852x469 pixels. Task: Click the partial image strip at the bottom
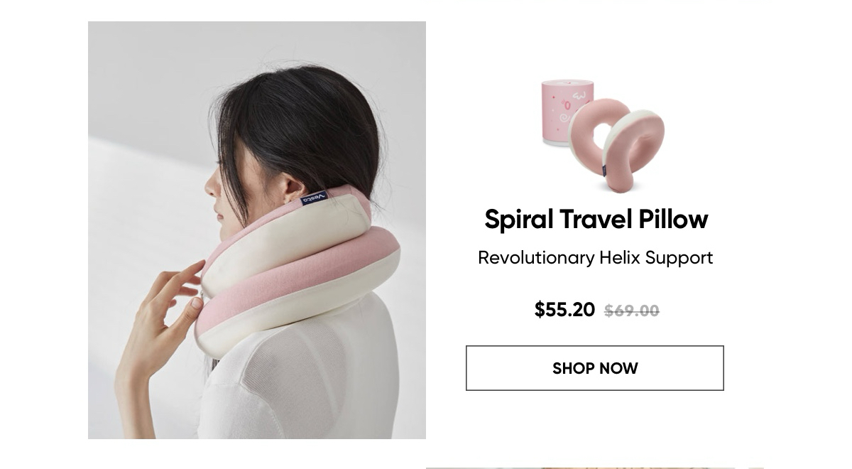(594, 468)
